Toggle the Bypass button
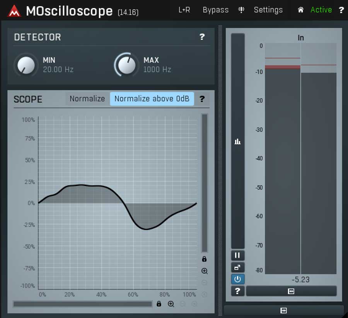 (x=215, y=10)
